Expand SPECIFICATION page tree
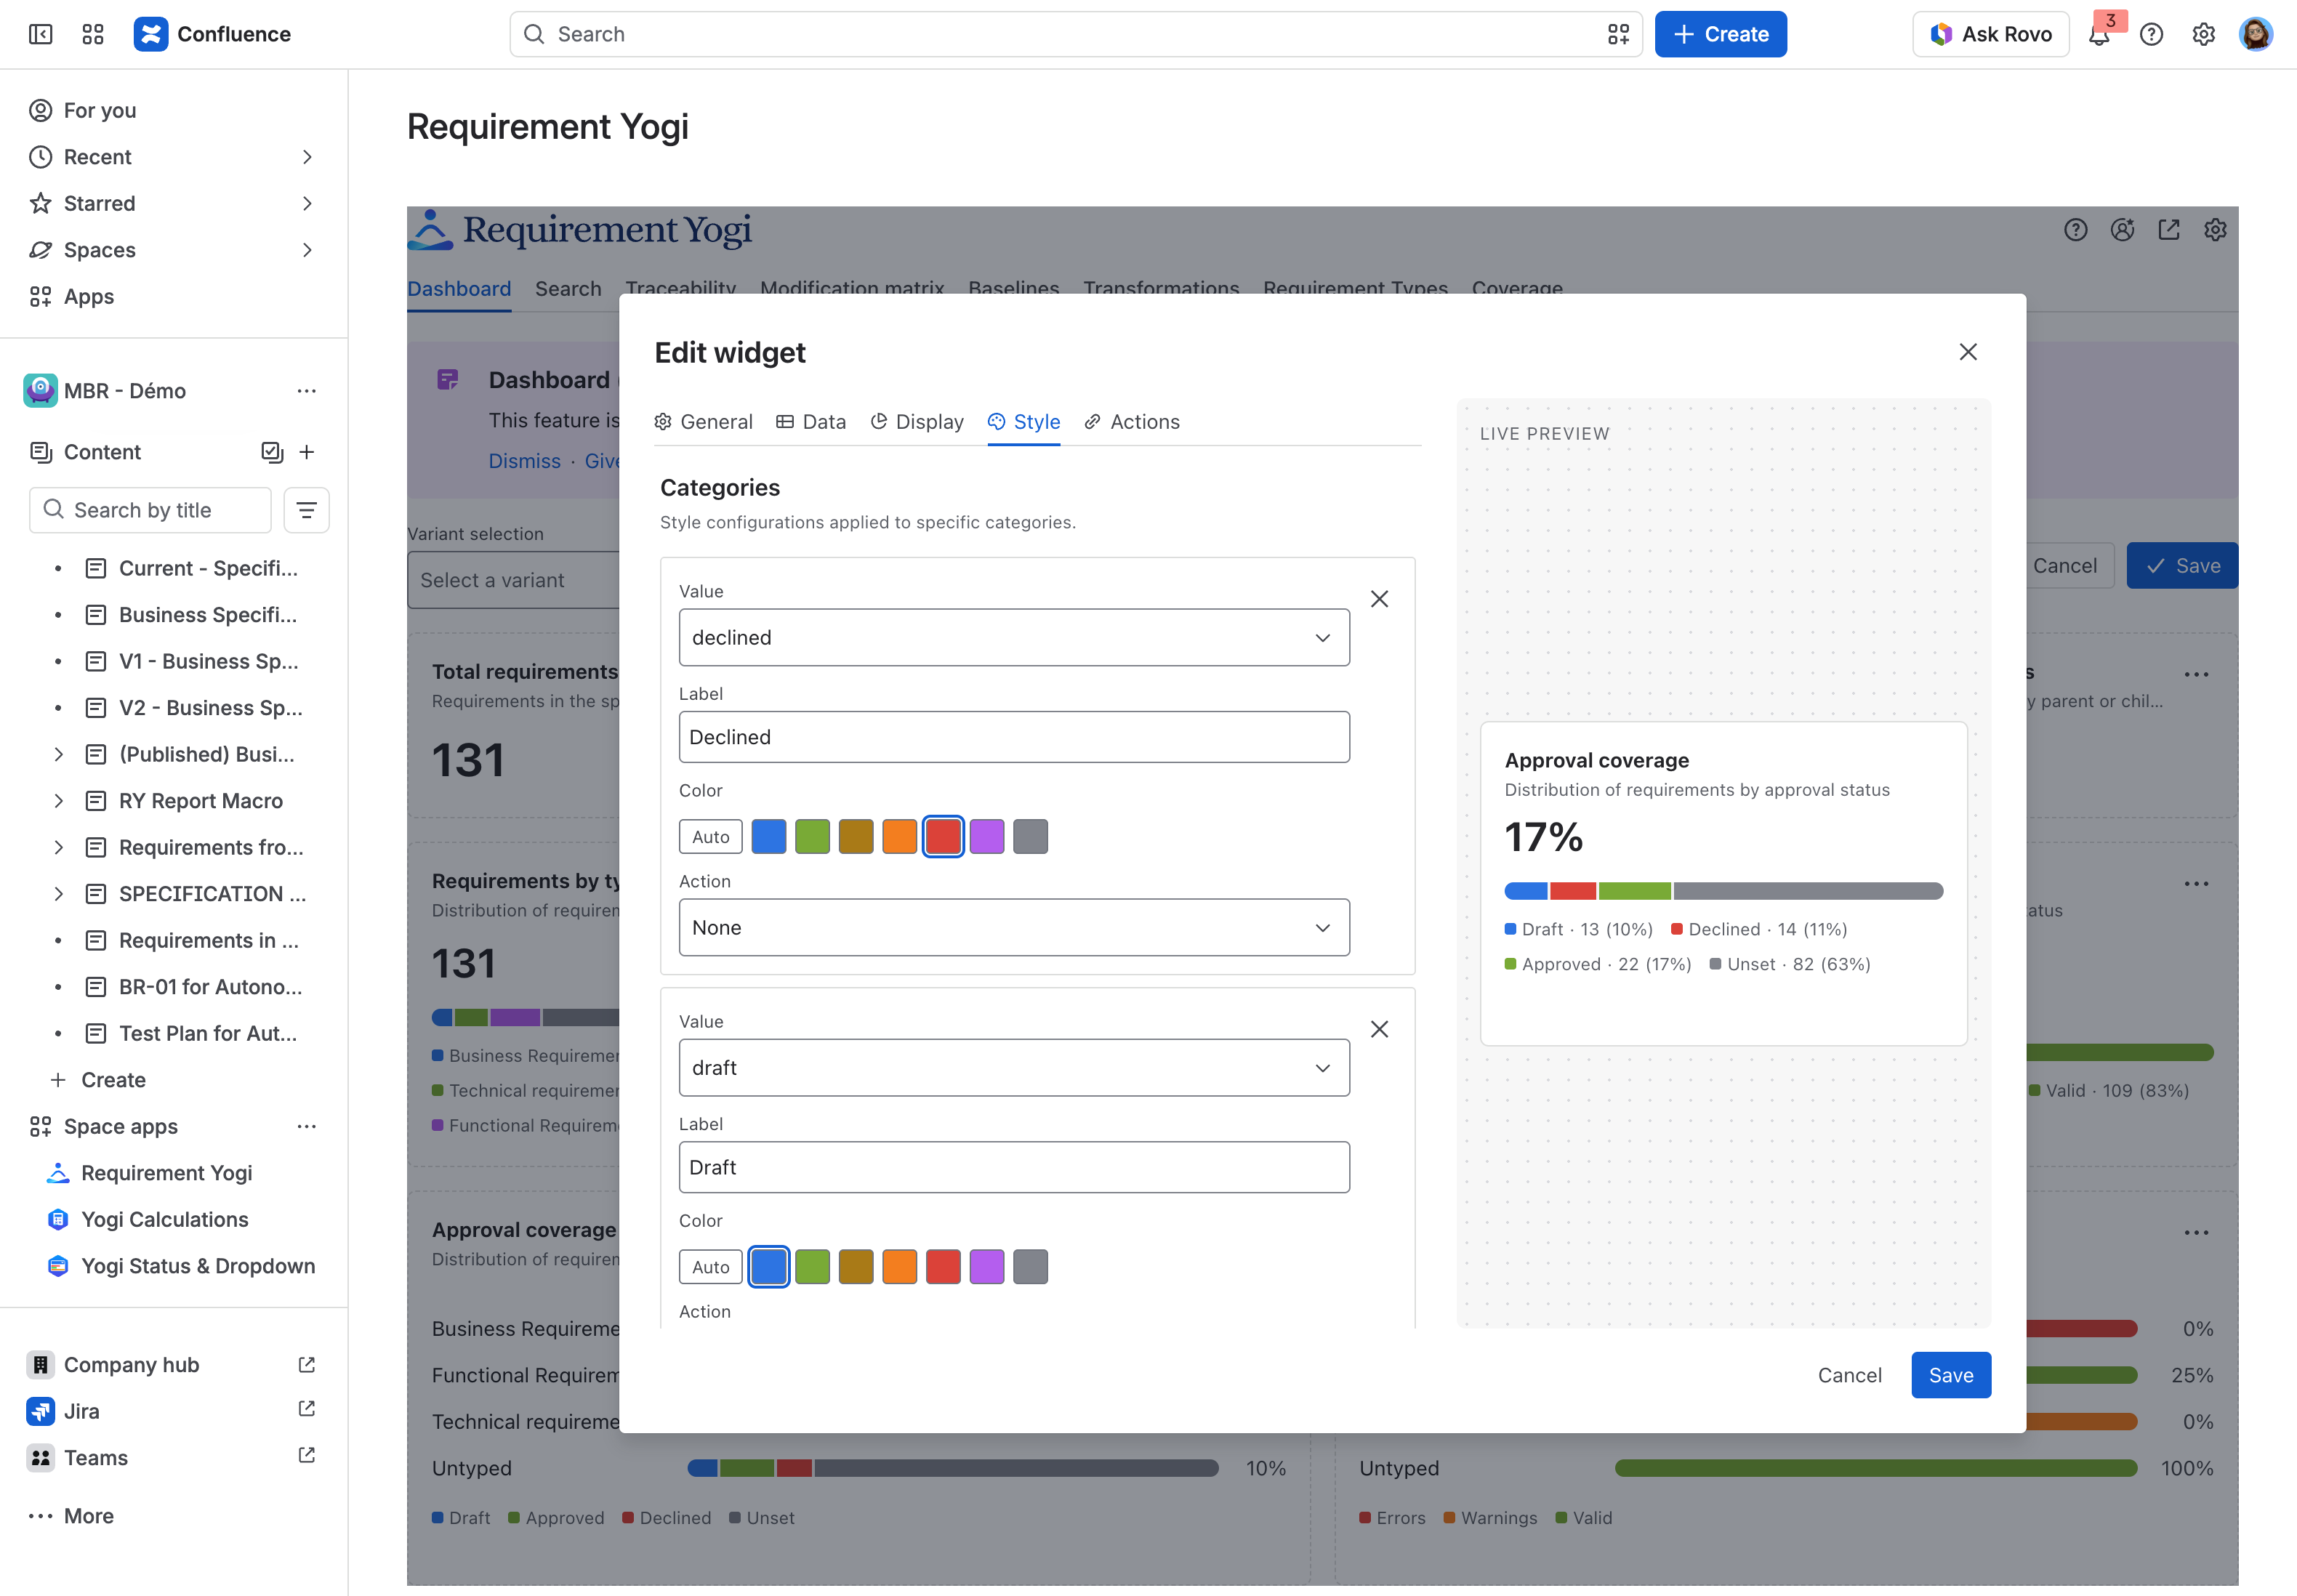This screenshot has width=2297, height=1596. [x=58, y=893]
